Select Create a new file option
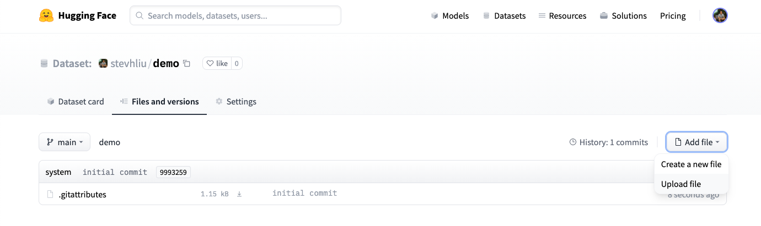 (x=691, y=164)
